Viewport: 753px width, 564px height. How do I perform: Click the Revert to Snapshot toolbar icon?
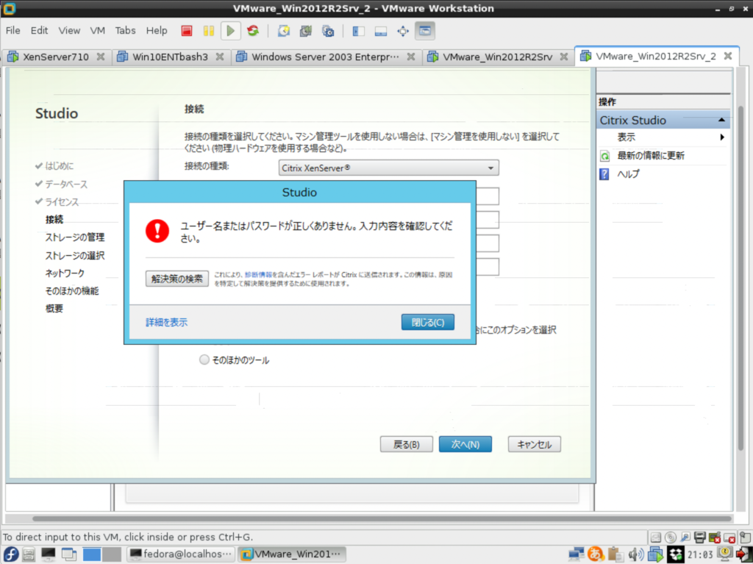306,31
